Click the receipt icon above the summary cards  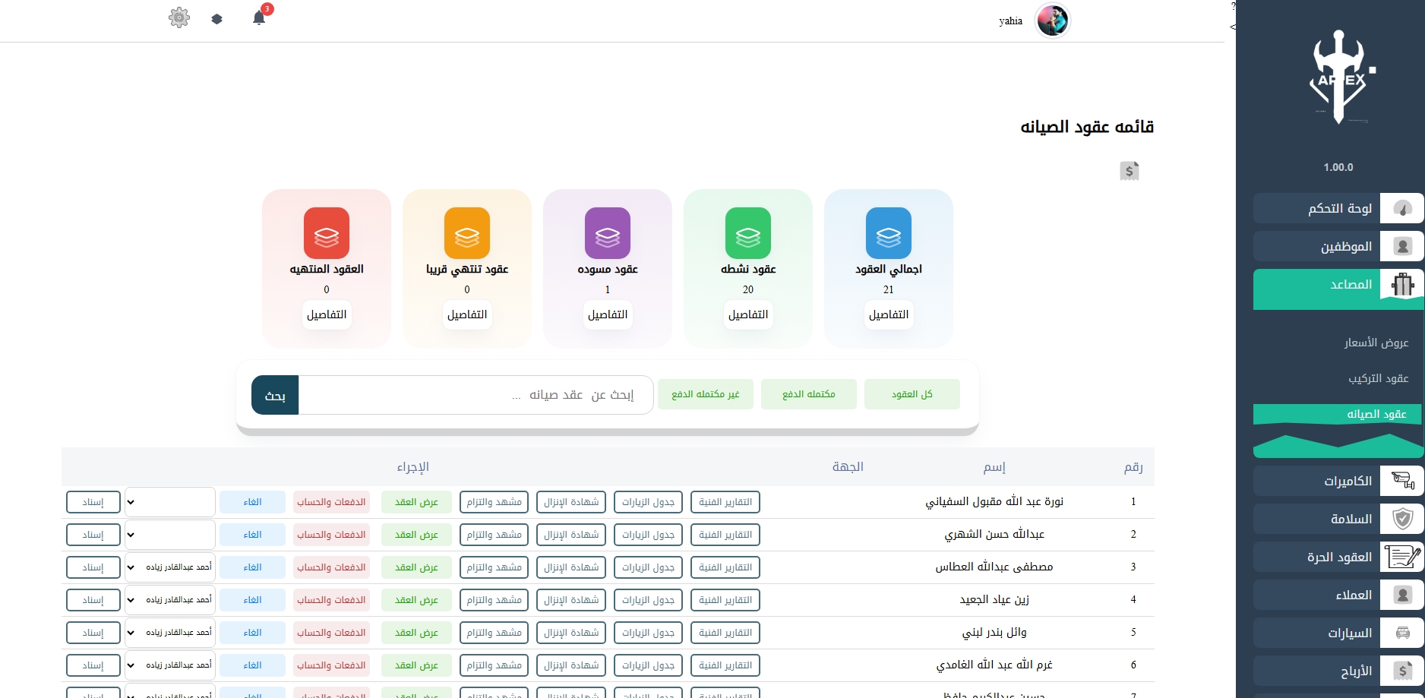(1130, 171)
